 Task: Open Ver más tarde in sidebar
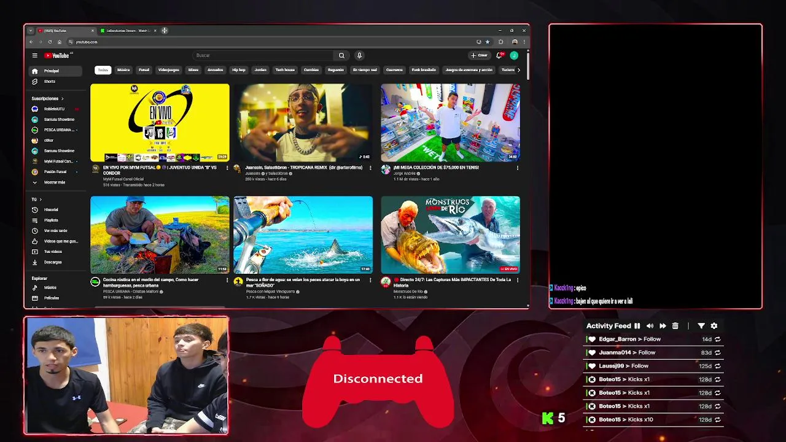55,231
